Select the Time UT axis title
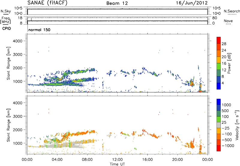 117,164
